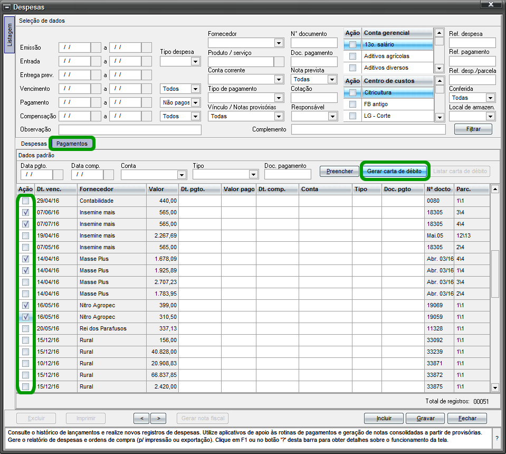Go to the previous record with the < arrow
Screen dimensions: 506x454
[141, 418]
